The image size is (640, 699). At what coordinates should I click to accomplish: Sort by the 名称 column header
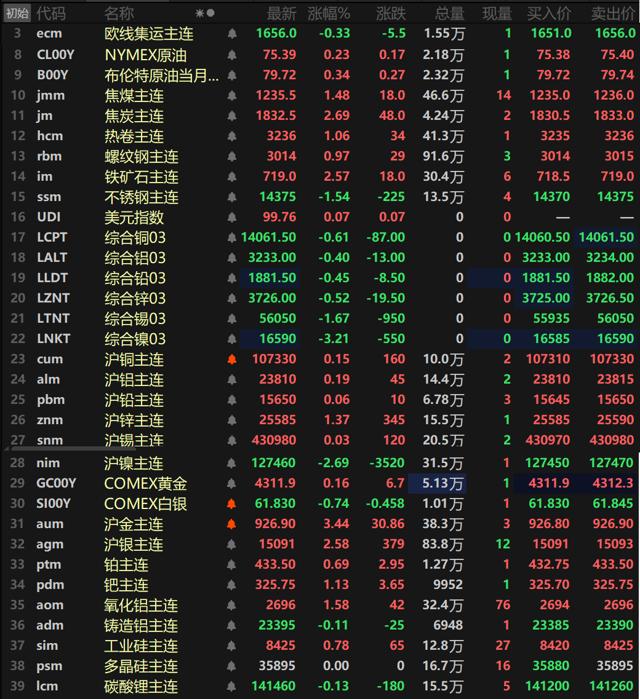(x=119, y=14)
